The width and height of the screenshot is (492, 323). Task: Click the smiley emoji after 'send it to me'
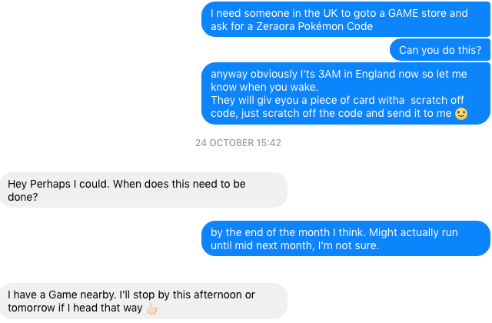(x=461, y=114)
